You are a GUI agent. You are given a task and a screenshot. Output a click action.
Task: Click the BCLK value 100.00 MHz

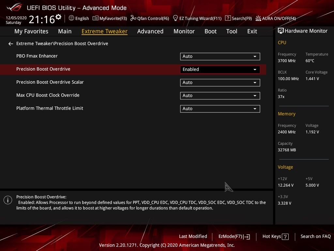[288, 79]
